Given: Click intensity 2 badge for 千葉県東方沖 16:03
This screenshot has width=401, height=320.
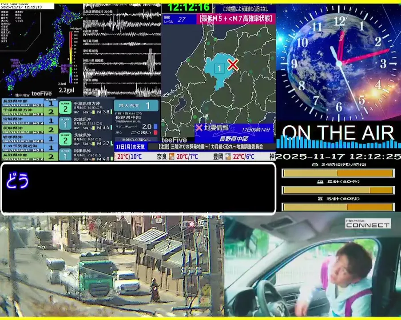Looking at the screenshot, I should (x=65, y=108).
